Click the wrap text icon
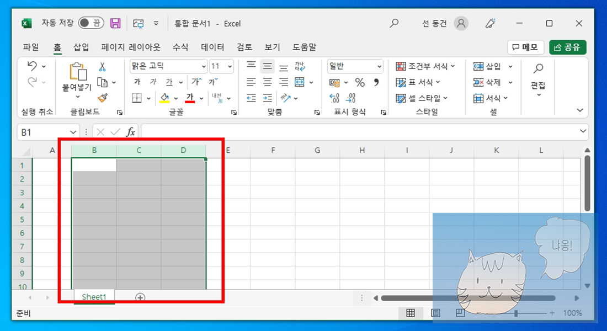Image resolution: width=607 pixels, height=331 pixels. coord(300,66)
